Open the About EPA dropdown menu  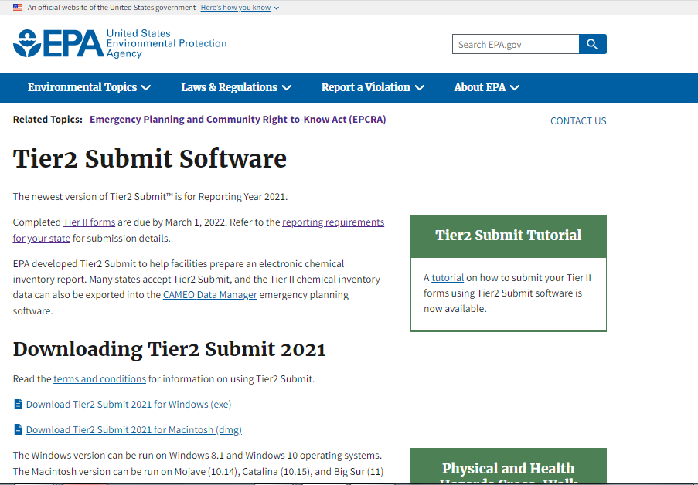(486, 87)
